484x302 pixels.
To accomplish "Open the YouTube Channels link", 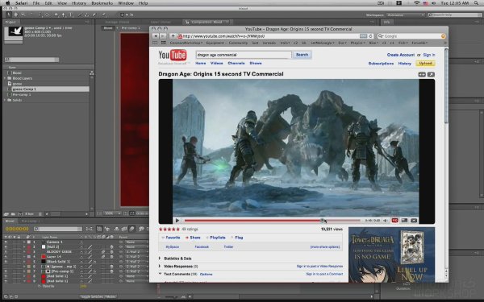I will click(236, 63).
